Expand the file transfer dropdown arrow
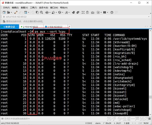The width and height of the screenshot is (152, 125). [56, 12]
